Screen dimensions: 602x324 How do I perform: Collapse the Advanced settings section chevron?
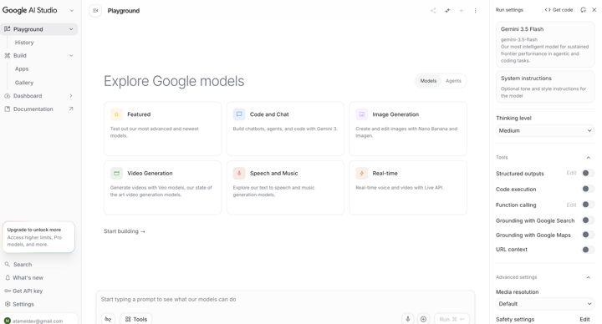coord(588,277)
